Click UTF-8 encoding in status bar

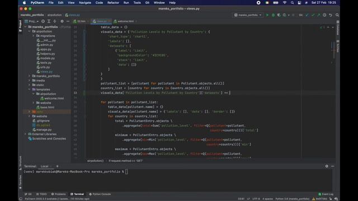pyautogui.click(x=256, y=199)
